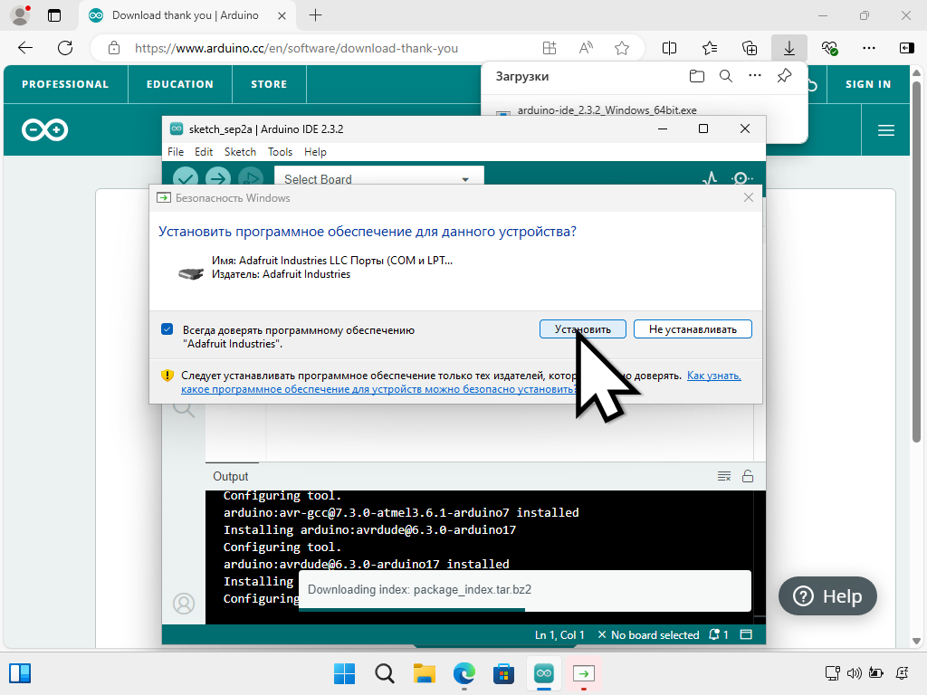Click the app available icon in address bar
927x695 pixels.
coord(550,48)
